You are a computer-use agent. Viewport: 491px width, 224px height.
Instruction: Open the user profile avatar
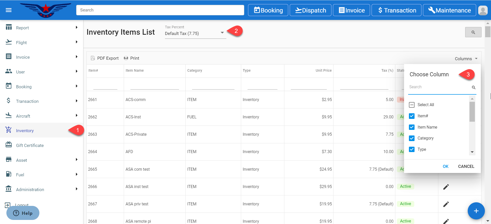pyautogui.click(x=483, y=10)
